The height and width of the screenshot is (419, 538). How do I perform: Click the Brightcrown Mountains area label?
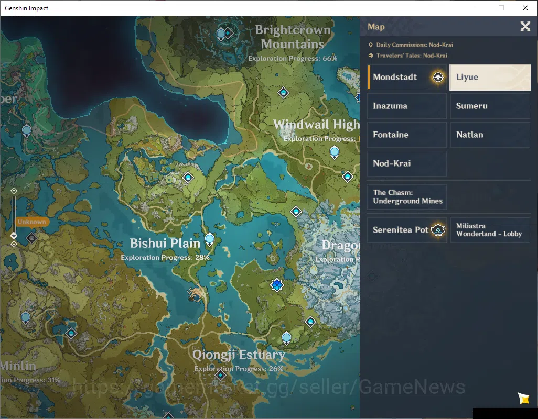293,37
